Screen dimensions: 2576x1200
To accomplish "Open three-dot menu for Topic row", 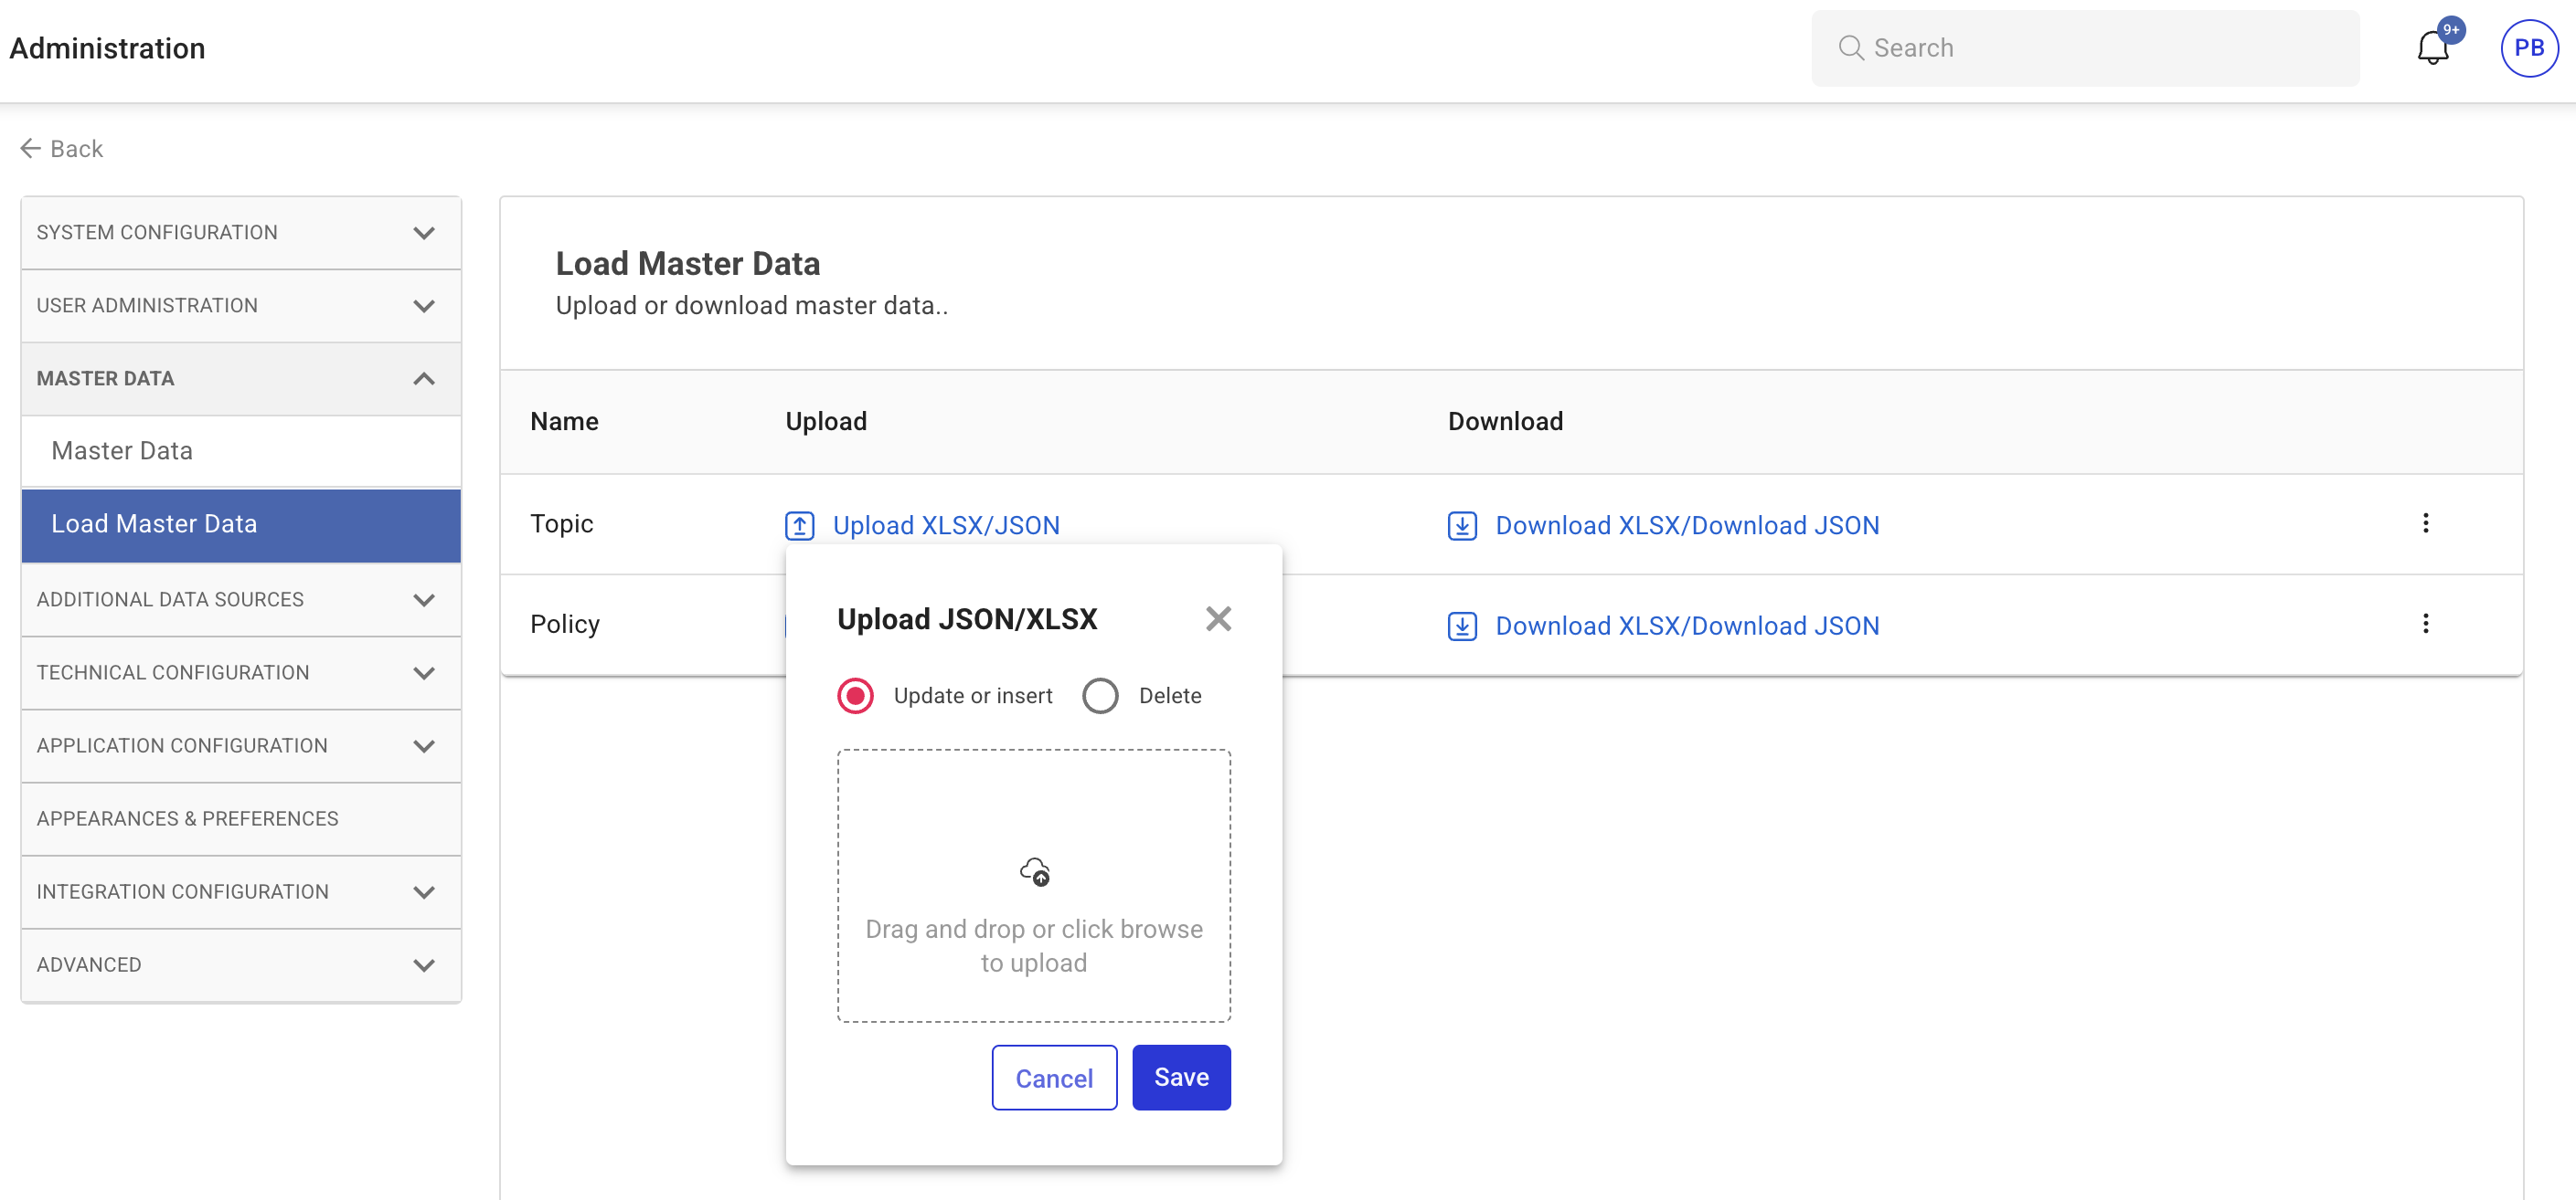I will pos(2425,523).
